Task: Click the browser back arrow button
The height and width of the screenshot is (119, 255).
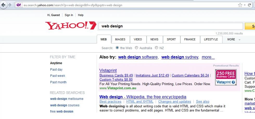Action: [3, 5]
